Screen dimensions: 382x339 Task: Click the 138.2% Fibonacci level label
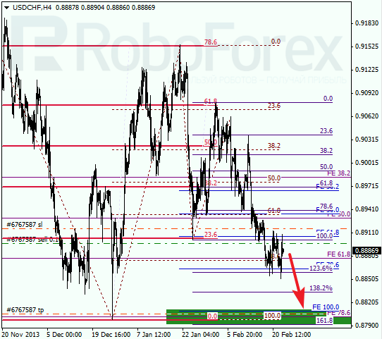point(321,288)
